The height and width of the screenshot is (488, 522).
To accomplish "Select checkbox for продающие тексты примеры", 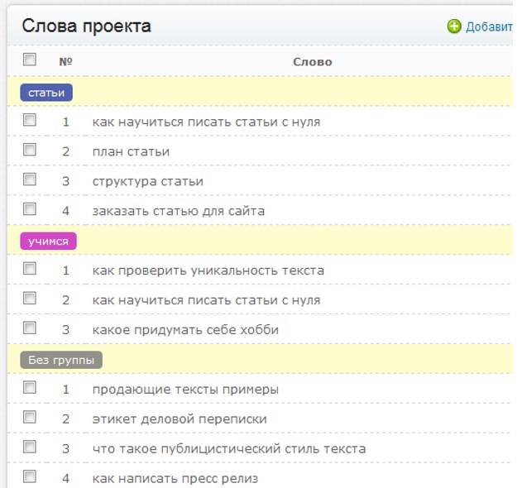I will [30, 388].
